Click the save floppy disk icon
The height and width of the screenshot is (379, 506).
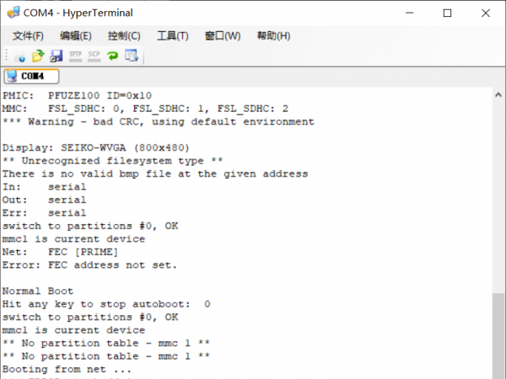(57, 56)
